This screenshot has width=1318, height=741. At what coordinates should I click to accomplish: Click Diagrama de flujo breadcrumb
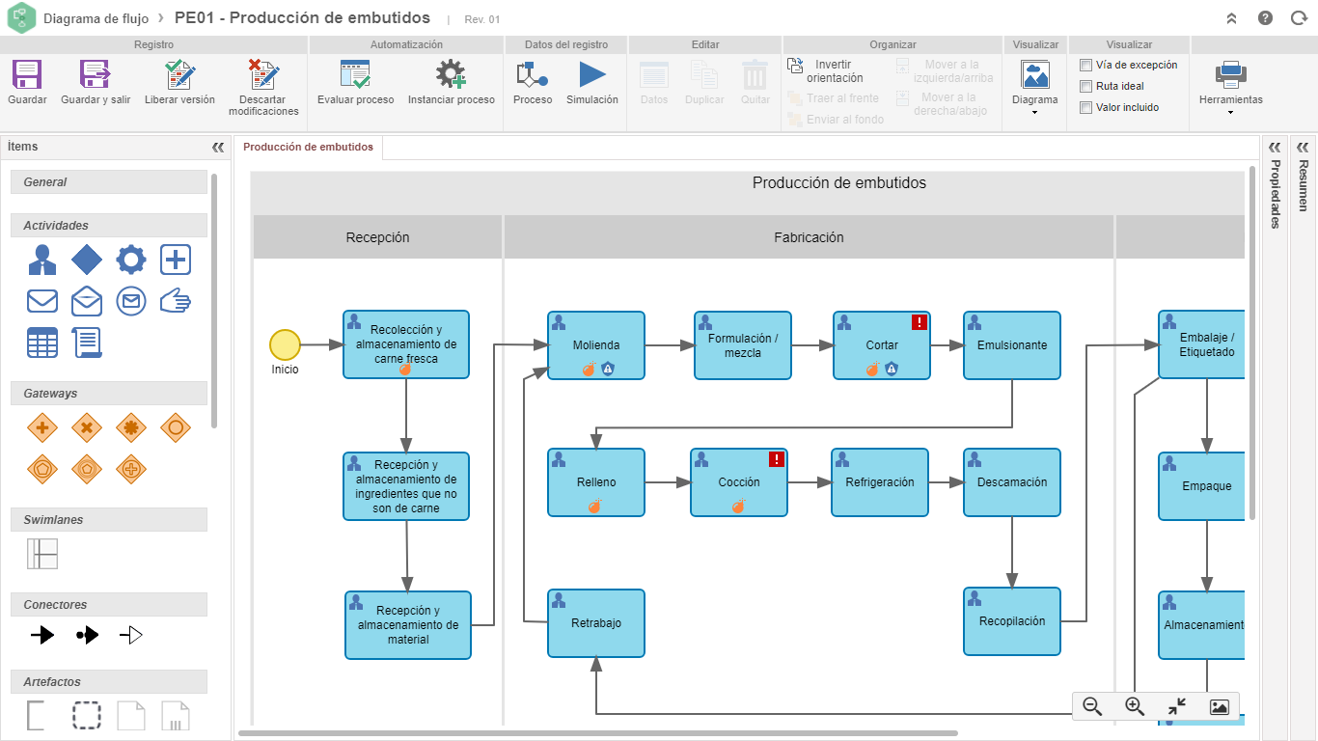[96, 18]
